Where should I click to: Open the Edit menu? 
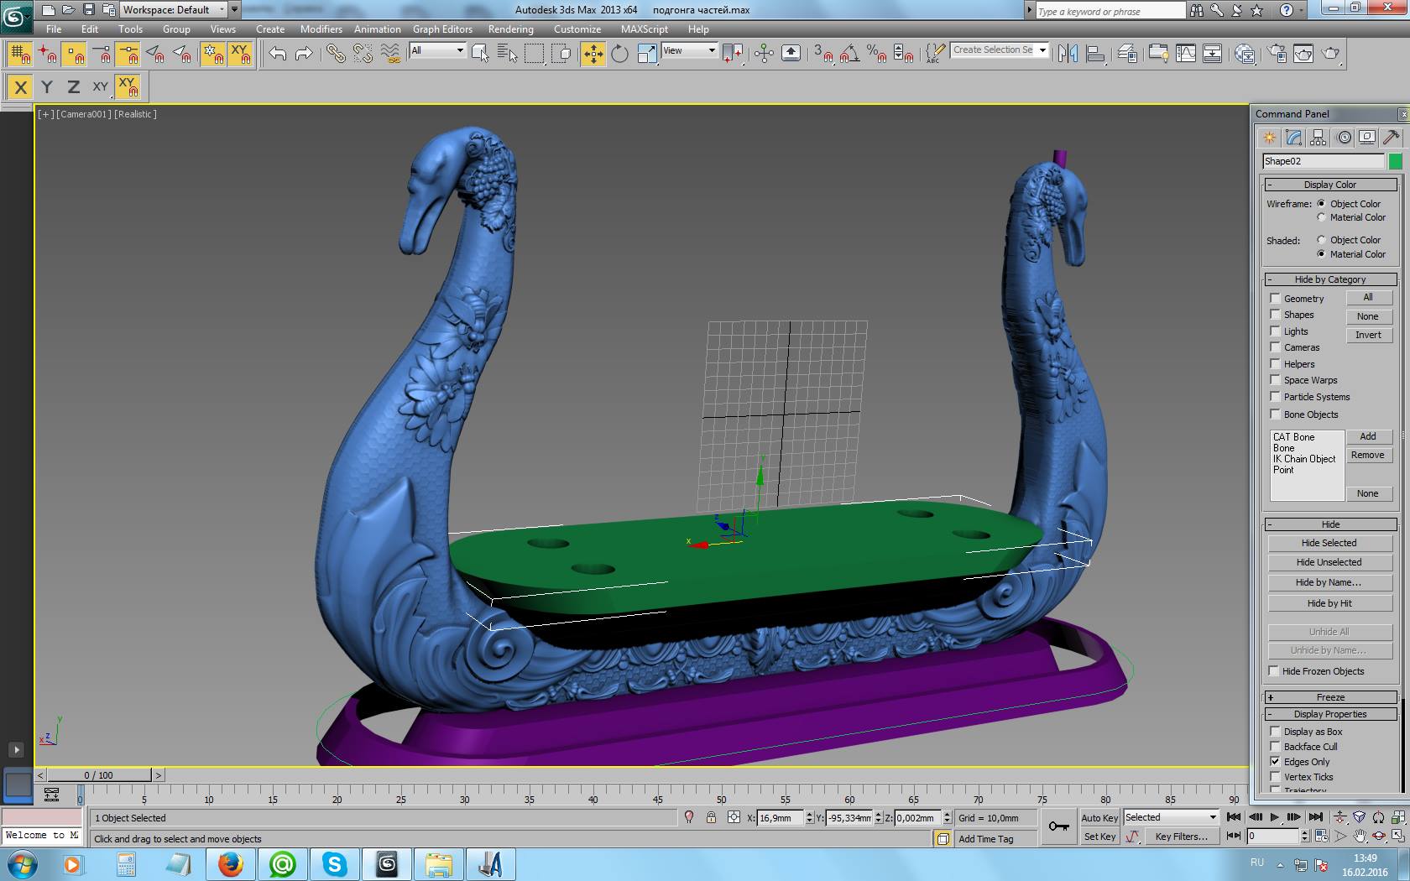pyautogui.click(x=90, y=29)
